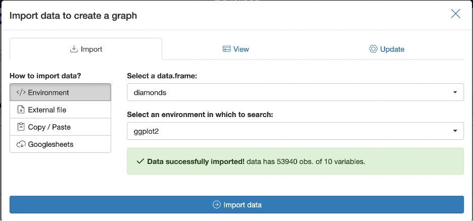Open the data.frame dropdown showing diamonds
The width and height of the screenshot is (473, 221).
295,92
